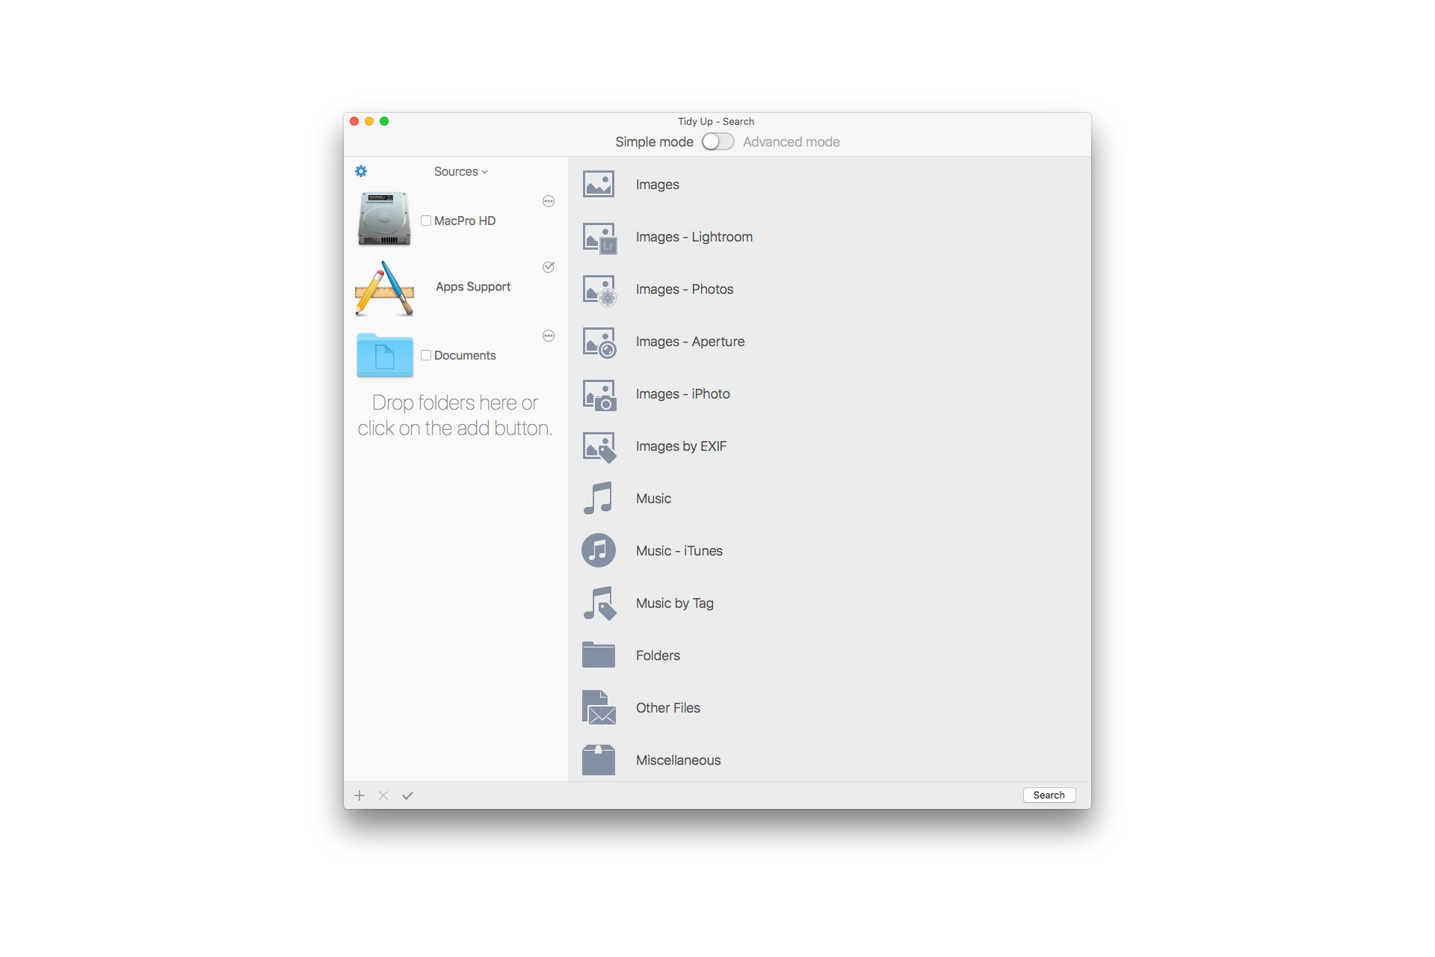1435x957 pixels.
Task: Click the Images - Aperture icon
Action: (599, 342)
